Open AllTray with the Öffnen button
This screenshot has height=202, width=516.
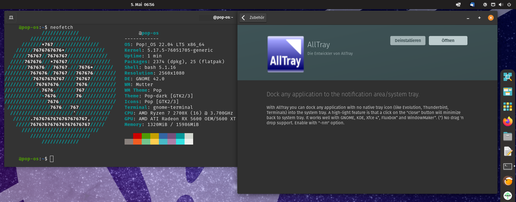(x=448, y=41)
